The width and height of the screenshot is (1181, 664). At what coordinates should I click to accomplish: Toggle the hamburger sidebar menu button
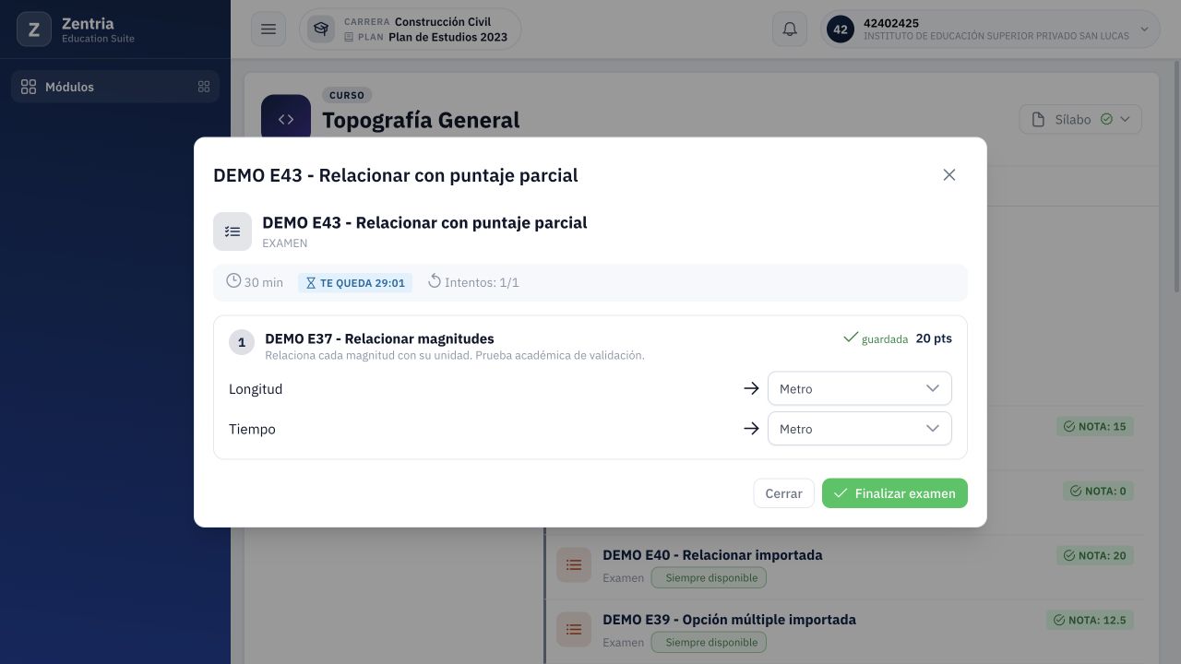point(268,30)
